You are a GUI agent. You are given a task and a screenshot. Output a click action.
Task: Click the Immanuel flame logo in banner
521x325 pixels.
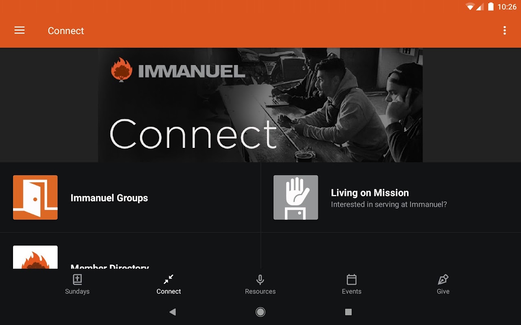click(x=121, y=69)
